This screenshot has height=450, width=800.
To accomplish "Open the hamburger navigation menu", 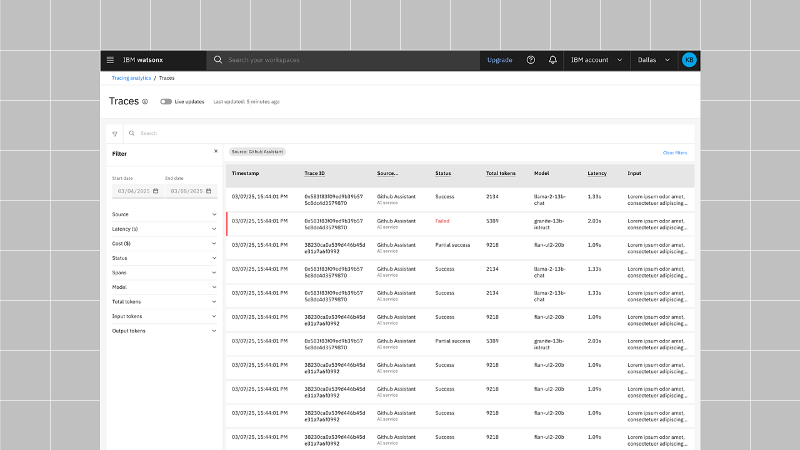I will tap(110, 60).
